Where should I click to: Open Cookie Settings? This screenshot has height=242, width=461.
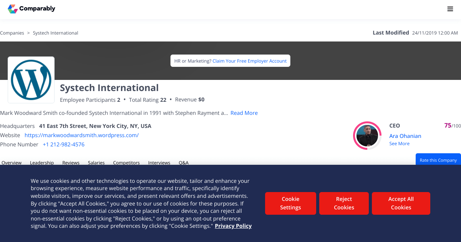coord(290,203)
